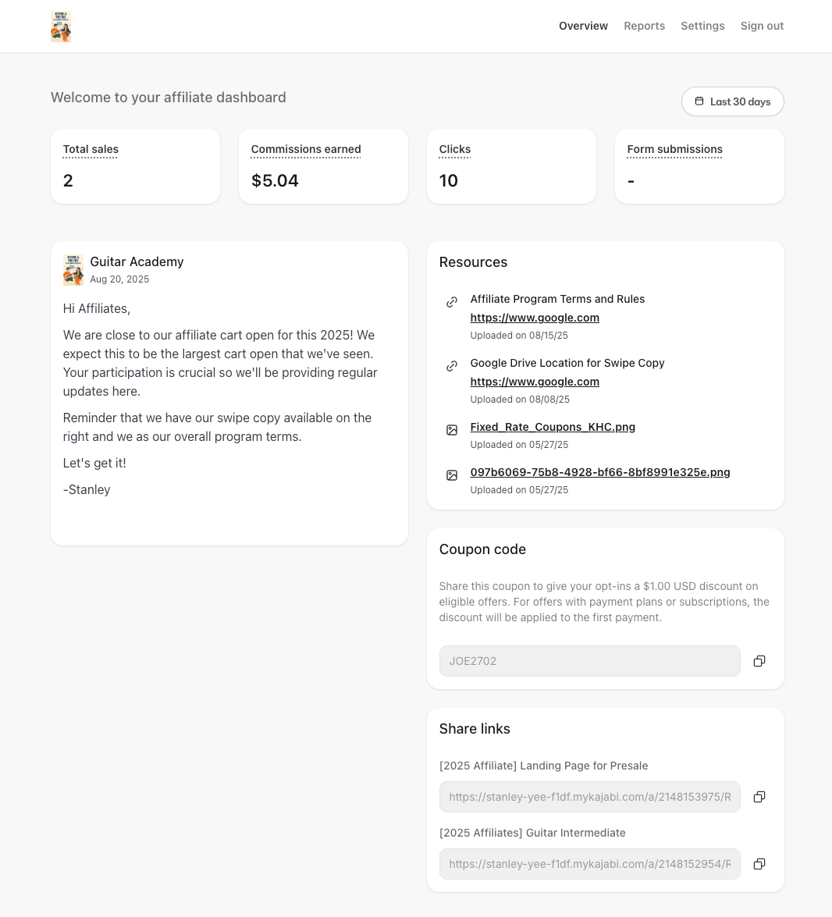Image resolution: width=832 pixels, height=917 pixels.
Task: Show the Form submissions tooltip definition
Action: 674,149
